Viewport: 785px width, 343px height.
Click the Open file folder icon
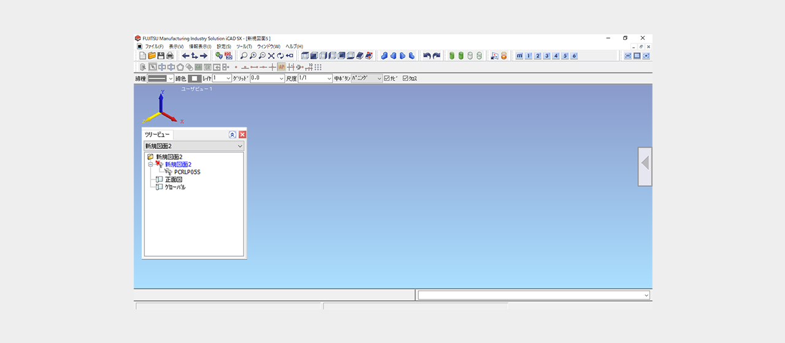(x=151, y=56)
